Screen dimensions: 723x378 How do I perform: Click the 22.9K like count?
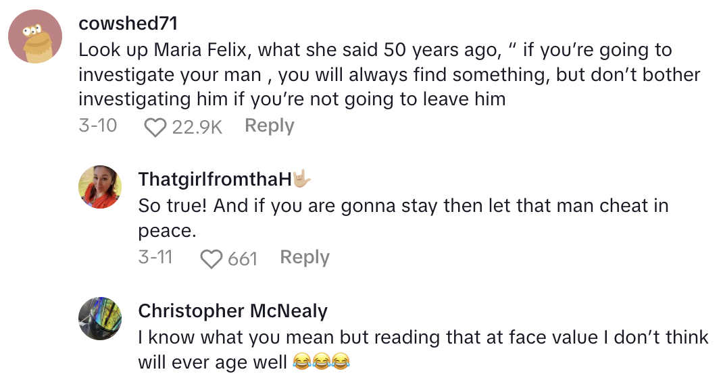(x=197, y=127)
